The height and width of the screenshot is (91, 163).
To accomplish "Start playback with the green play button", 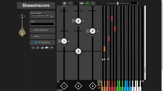I will [70, 3].
